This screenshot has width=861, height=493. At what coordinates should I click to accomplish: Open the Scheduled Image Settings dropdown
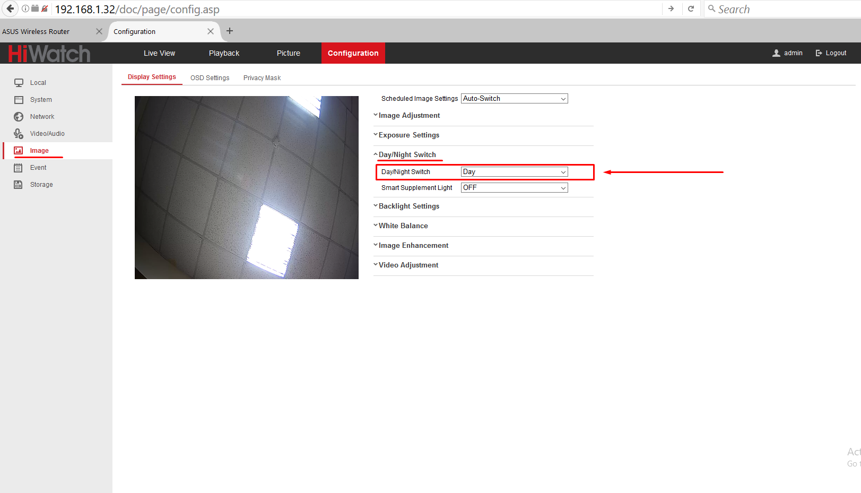(x=514, y=99)
